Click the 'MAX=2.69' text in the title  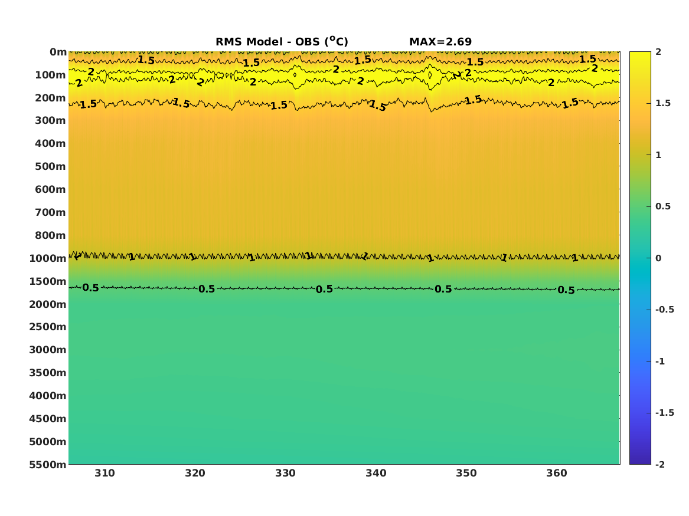click(x=440, y=42)
